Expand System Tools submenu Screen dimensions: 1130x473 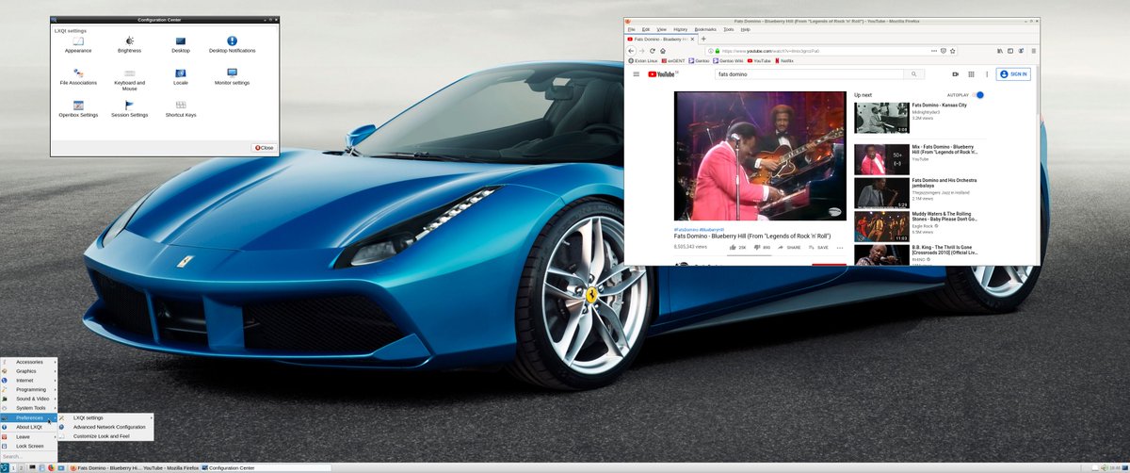29,408
